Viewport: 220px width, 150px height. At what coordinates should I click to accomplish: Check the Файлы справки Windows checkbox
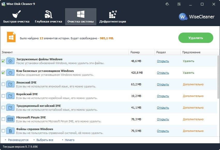(x=3, y=131)
